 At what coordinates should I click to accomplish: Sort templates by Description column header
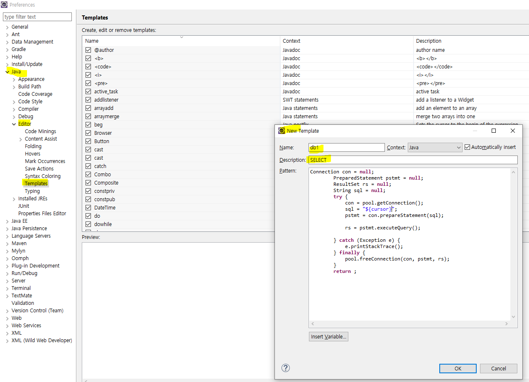471,41
